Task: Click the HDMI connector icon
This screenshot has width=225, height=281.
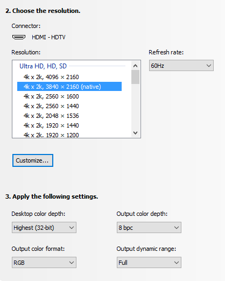Action: click(19, 37)
